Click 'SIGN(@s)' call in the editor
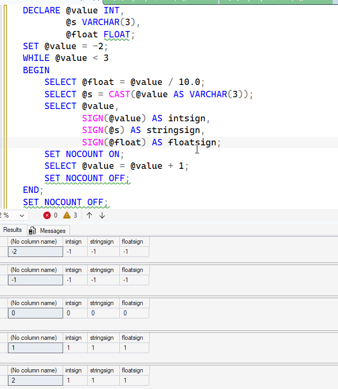This screenshot has height=389, width=338. [x=103, y=130]
